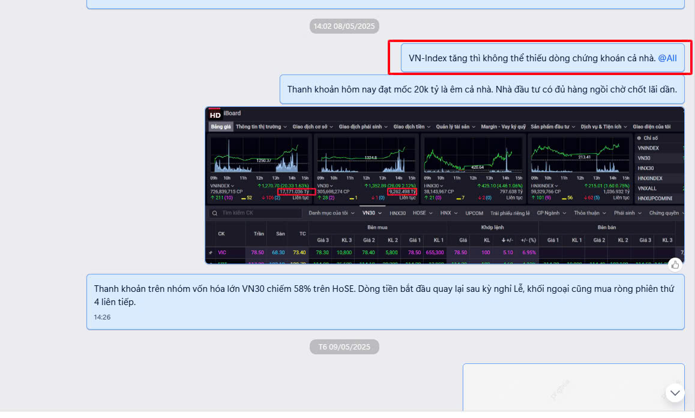The width and height of the screenshot is (695, 418).
Task: Open the Giao dịch phái sinh dropdown
Action: pos(363,127)
